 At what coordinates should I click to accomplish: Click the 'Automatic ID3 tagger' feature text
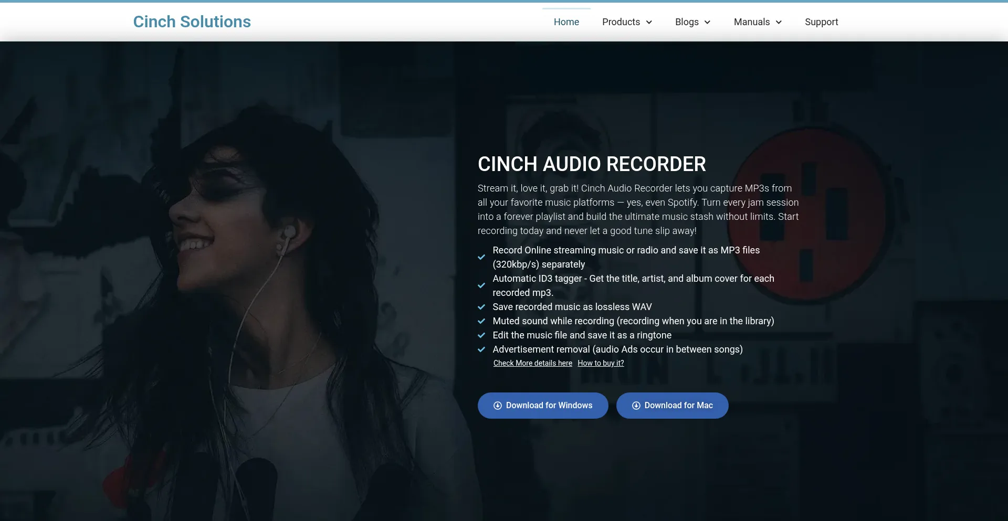point(633,285)
